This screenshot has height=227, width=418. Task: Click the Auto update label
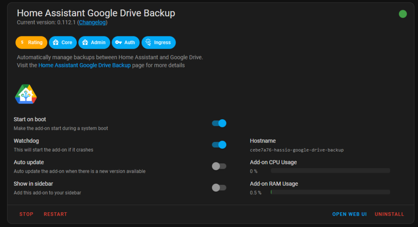[x=29, y=162]
